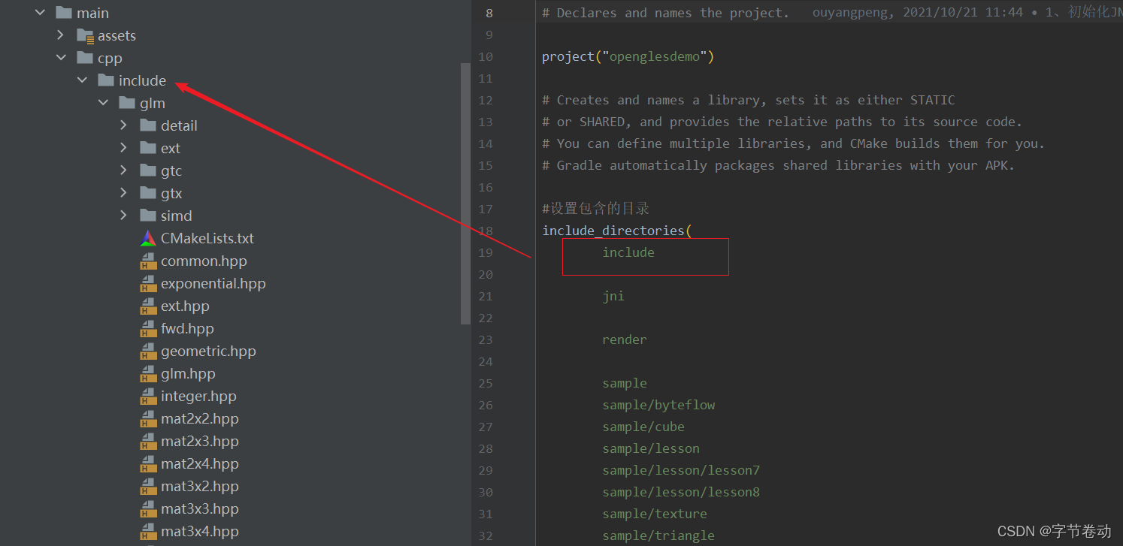Open the geometric.hpp file name

[x=208, y=351]
